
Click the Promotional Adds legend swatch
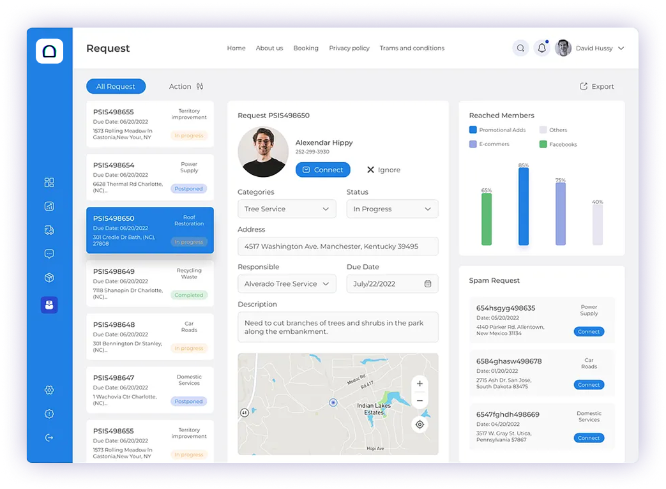(x=473, y=130)
